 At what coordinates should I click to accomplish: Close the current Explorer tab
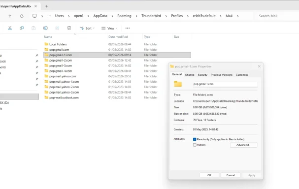coord(35,6)
